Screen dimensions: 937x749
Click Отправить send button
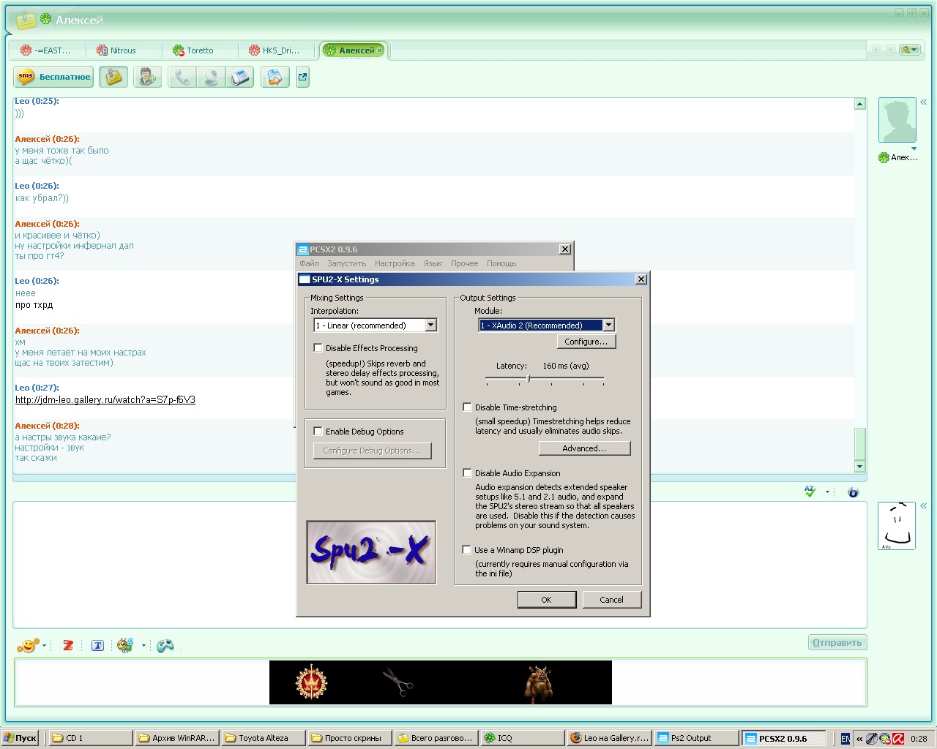(837, 643)
